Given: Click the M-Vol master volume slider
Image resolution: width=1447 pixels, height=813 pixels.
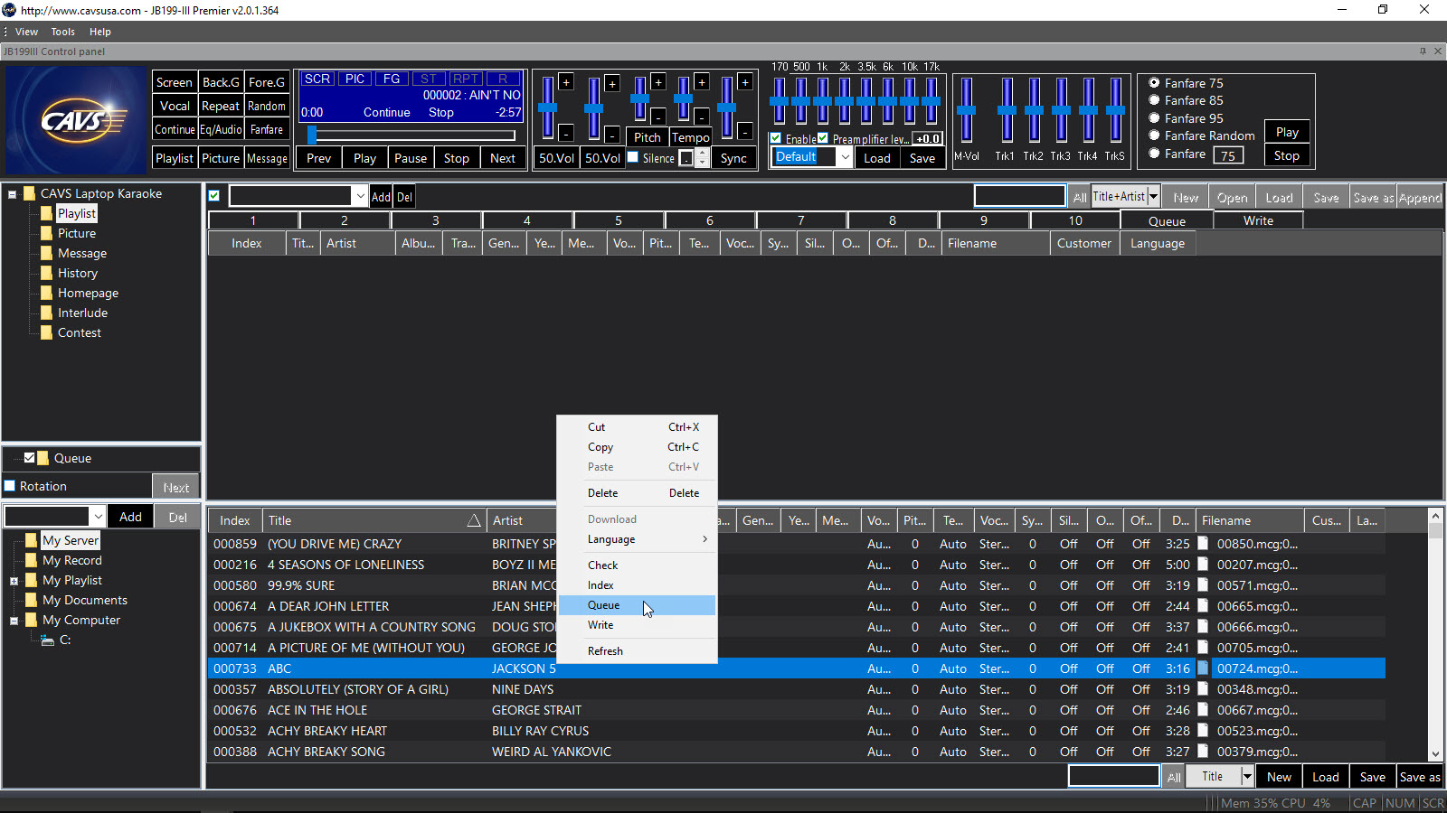Looking at the screenshot, I should tap(967, 109).
